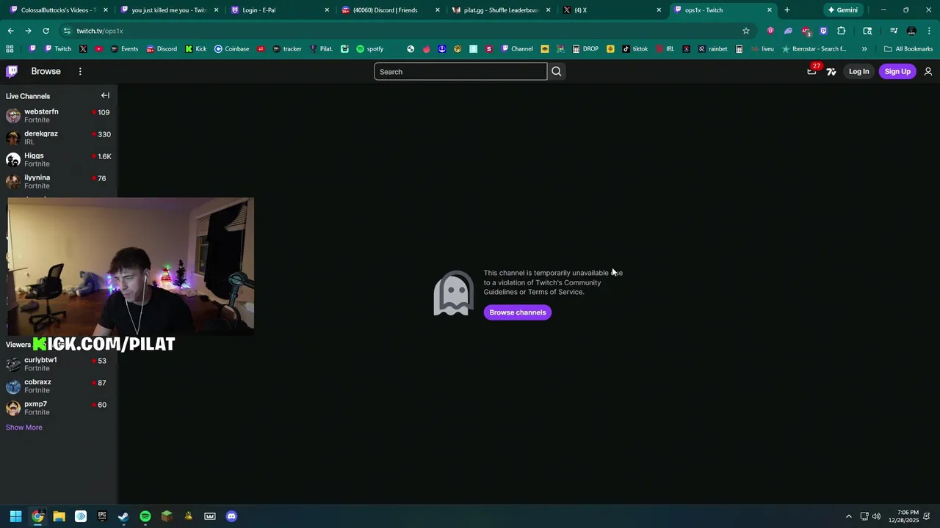Open curlybtw1 channel in sidebar
940x528 pixels.
(x=59, y=364)
